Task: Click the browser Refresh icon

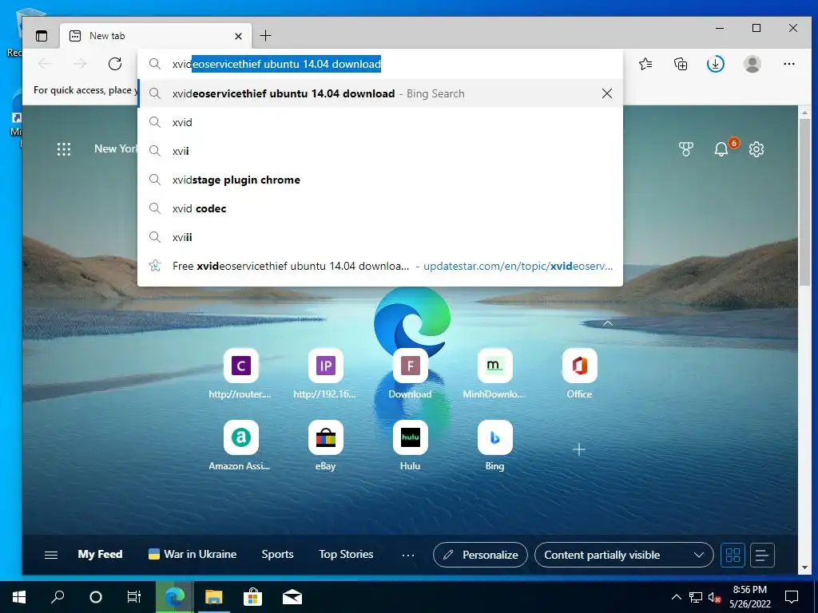Action: [x=115, y=64]
